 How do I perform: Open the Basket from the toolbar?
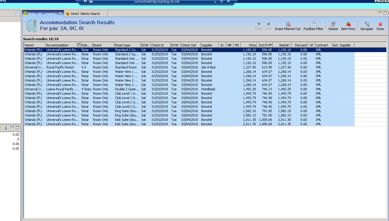pos(333,26)
